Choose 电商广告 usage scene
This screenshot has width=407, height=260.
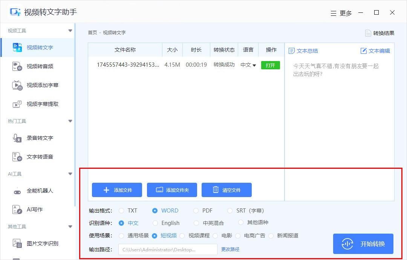(238, 236)
